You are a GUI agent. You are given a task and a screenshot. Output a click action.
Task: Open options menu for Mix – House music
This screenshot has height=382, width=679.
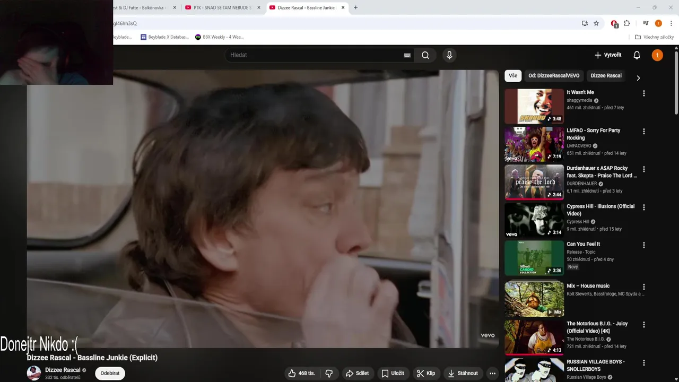pos(644,287)
